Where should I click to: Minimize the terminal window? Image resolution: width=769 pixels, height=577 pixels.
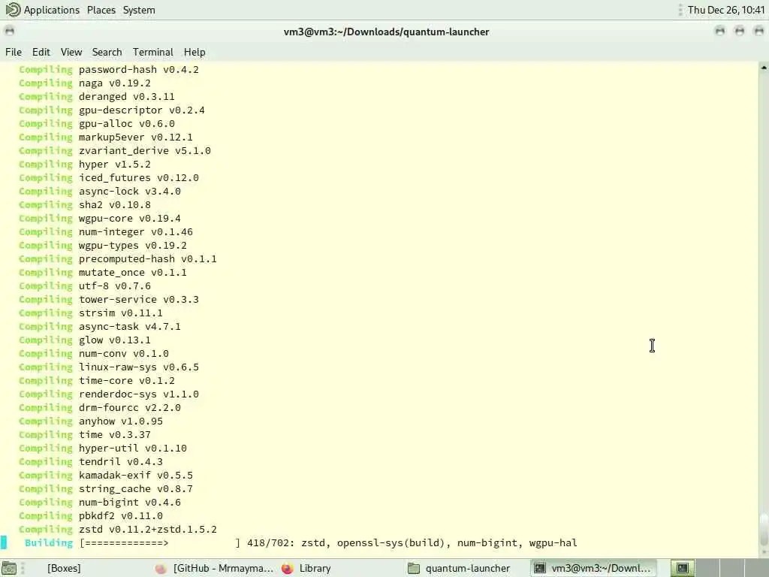click(720, 32)
